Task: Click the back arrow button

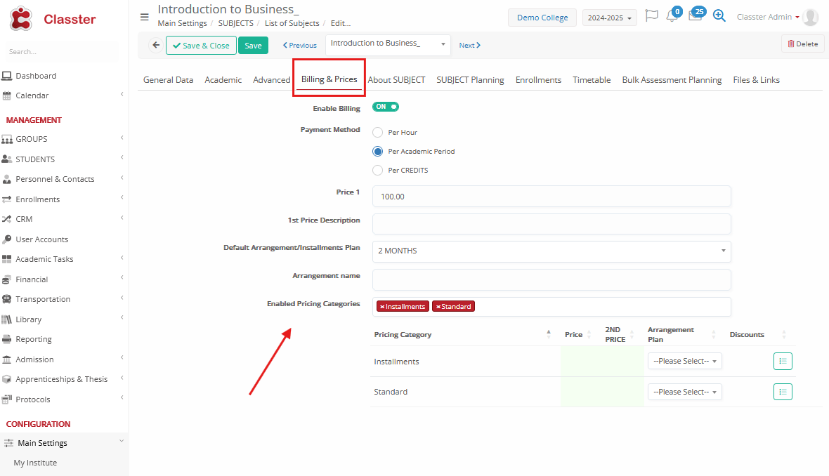Action: point(156,45)
